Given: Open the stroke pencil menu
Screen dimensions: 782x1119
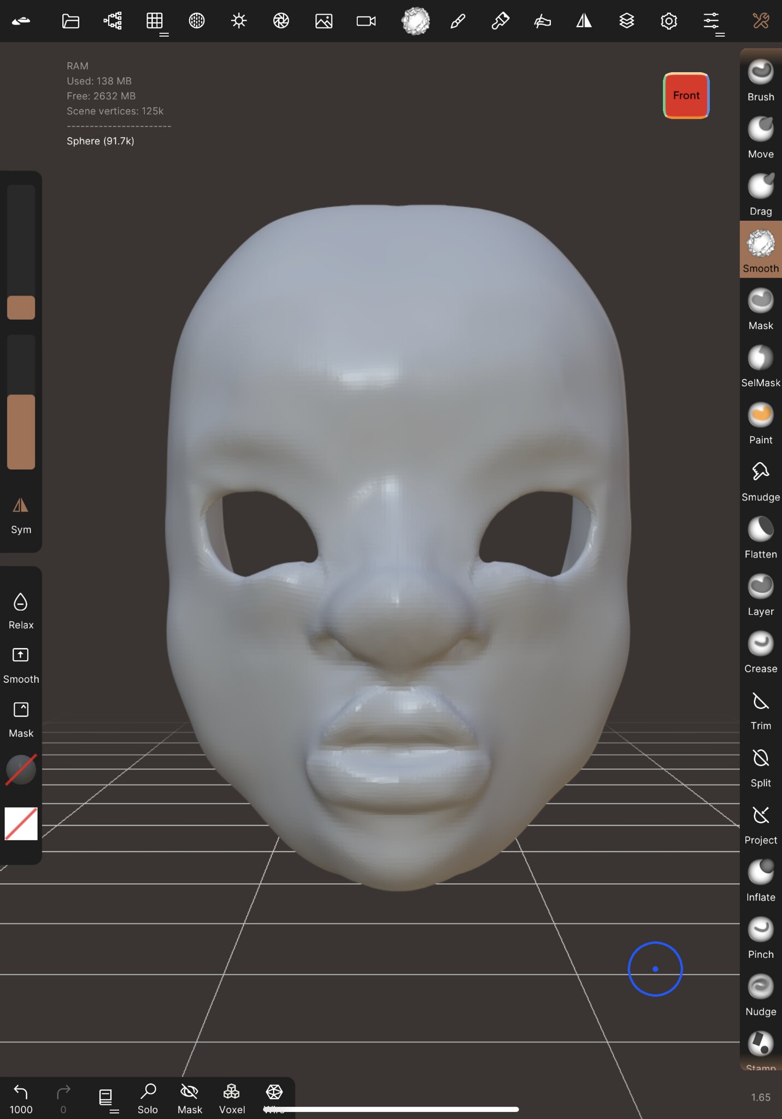Looking at the screenshot, I should coord(458,21).
